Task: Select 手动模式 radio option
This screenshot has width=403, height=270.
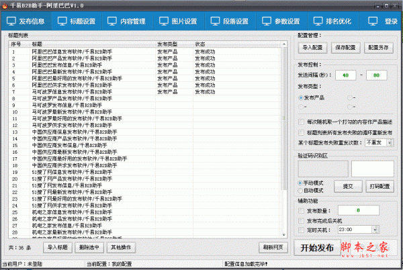Action: (300, 183)
